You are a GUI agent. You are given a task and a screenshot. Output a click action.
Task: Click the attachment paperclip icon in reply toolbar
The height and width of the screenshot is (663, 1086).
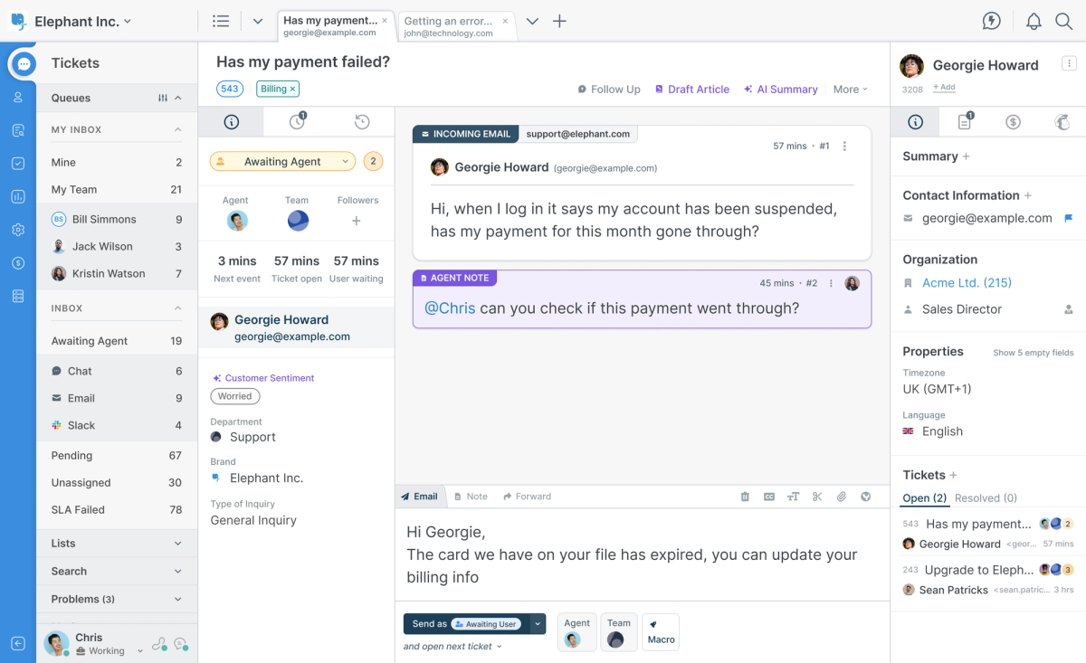pos(842,497)
